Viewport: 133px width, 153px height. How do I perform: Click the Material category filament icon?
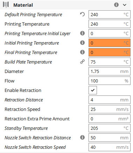point(6,5)
